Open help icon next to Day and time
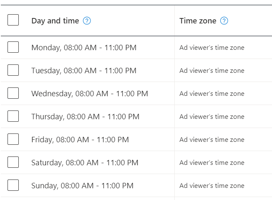272x200 pixels. tap(87, 21)
